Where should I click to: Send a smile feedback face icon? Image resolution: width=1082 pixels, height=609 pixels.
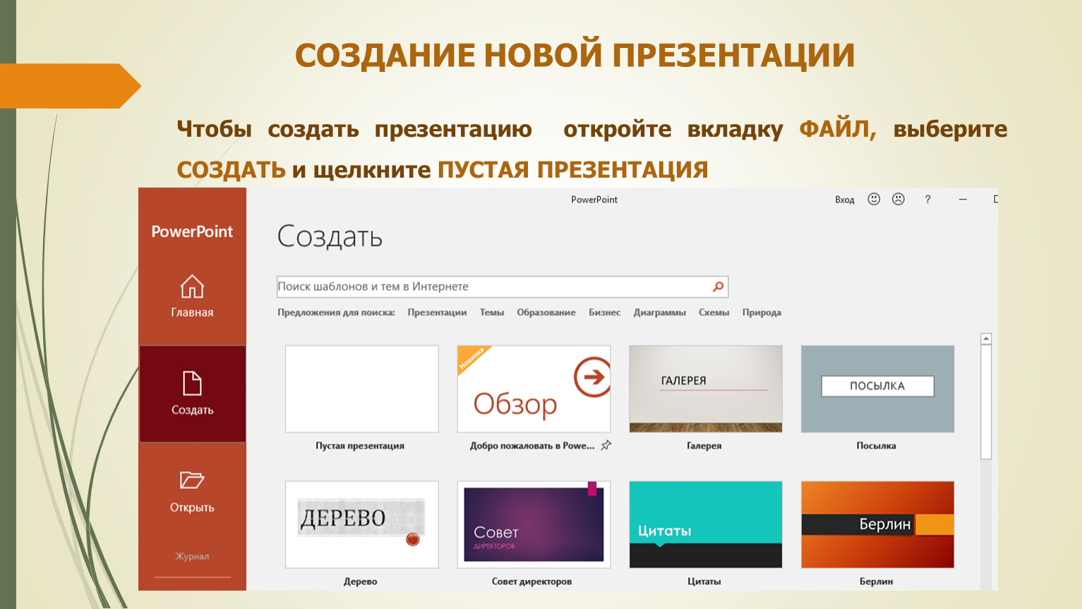click(x=874, y=199)
